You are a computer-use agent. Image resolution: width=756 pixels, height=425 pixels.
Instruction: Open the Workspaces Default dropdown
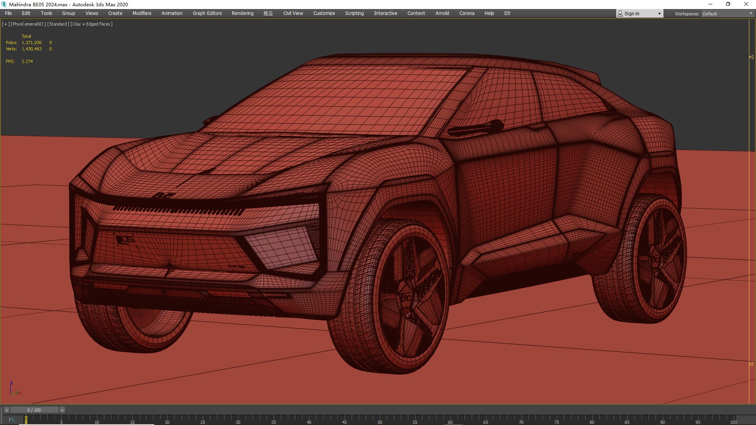[727, 14]
